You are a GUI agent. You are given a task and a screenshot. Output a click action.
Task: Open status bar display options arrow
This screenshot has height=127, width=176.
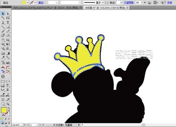point(79,125)
